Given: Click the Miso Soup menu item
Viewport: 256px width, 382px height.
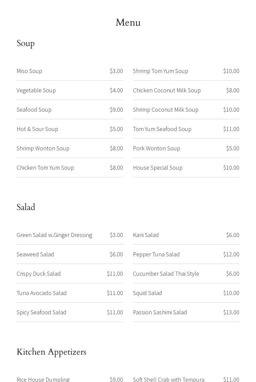Looking at the screenshot, I should coord(30,71).
